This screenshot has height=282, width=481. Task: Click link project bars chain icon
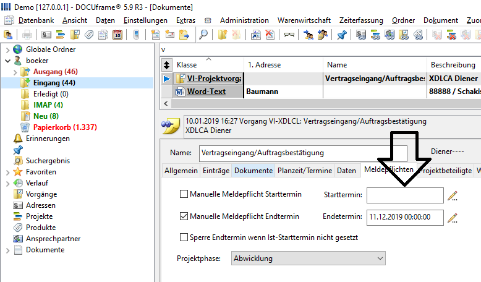[x=375, y=35]
